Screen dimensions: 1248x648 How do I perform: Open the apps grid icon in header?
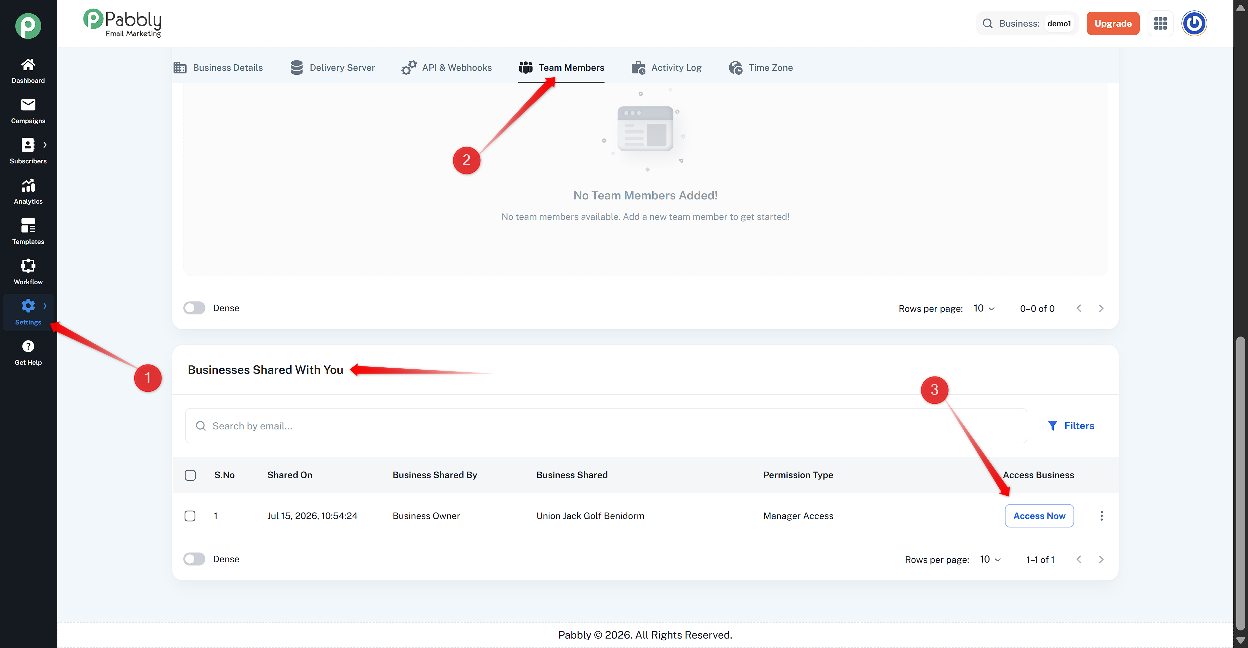point(1160,23)
